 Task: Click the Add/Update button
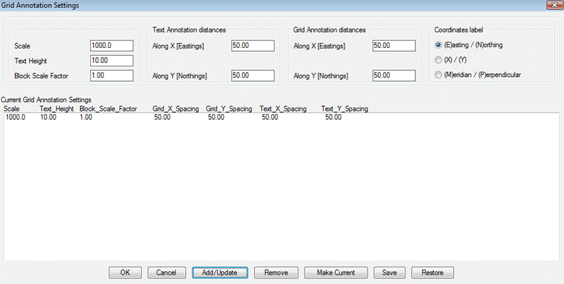pos(220,272)
